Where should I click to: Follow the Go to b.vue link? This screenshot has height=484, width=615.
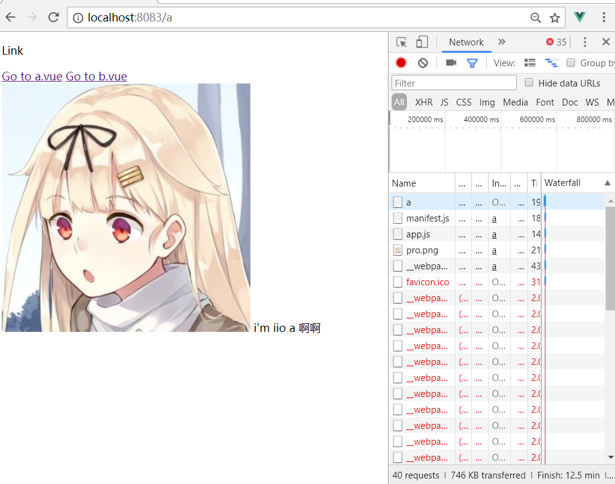pyautogui.click(x=96, y=76)
